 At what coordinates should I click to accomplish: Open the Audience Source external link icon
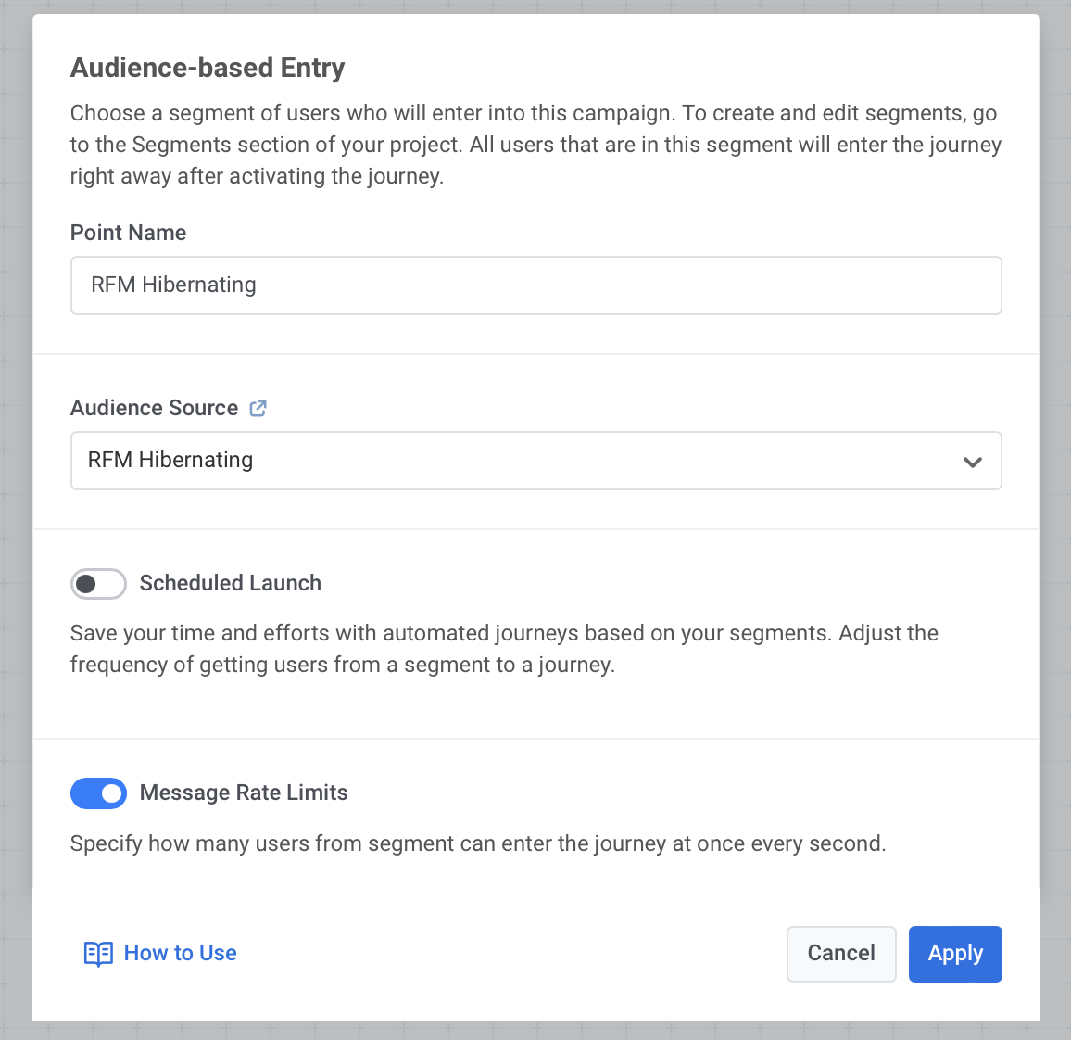[x=258, y=408]
